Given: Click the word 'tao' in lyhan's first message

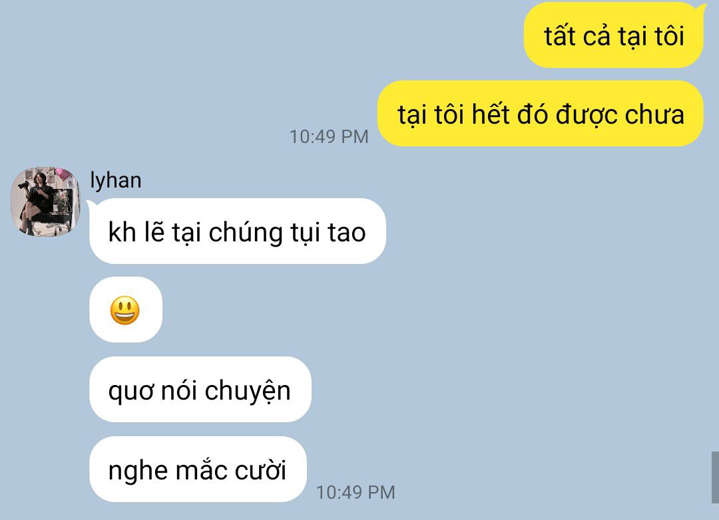Looking at the screenshot, I should 347,233.
